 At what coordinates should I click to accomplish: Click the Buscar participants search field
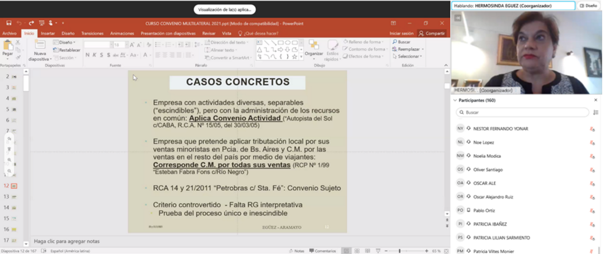[522, 112]
